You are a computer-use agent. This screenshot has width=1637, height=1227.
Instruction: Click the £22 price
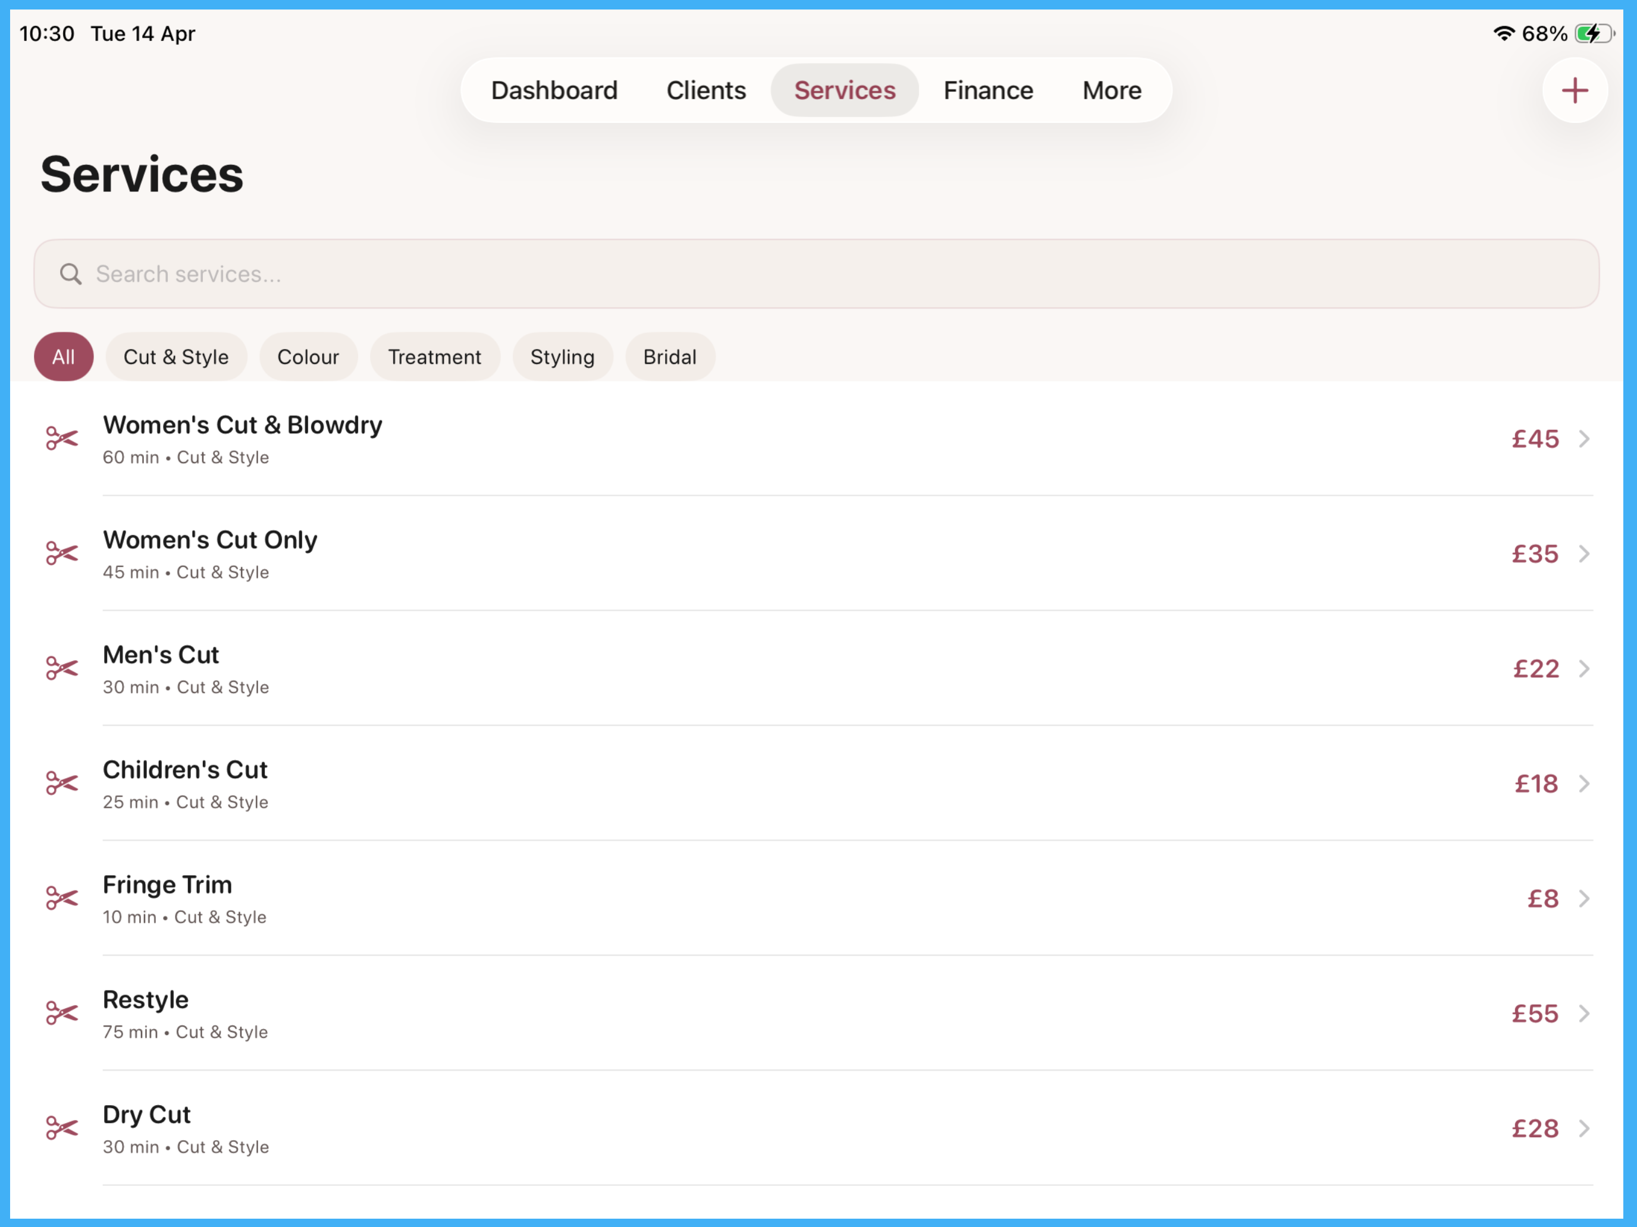pyautogui.click(x=1536, y=669)
